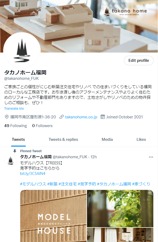
Task: Open the takanohome.co.jp website link
Action: 81,117
